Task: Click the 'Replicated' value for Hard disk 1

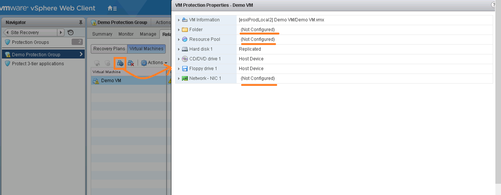Action: [250, 49]
